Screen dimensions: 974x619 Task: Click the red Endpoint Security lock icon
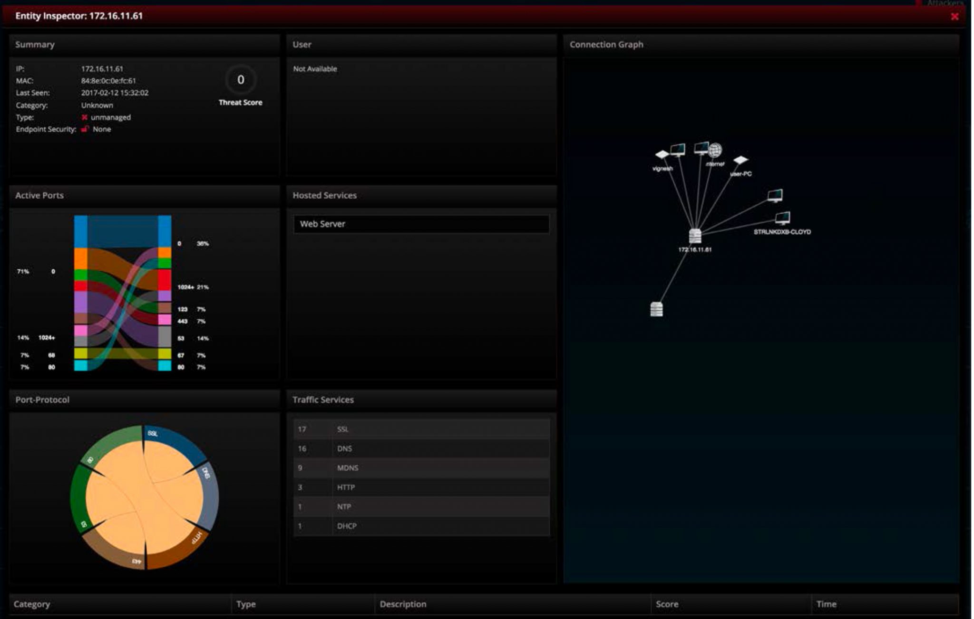[x=85, y=129]
